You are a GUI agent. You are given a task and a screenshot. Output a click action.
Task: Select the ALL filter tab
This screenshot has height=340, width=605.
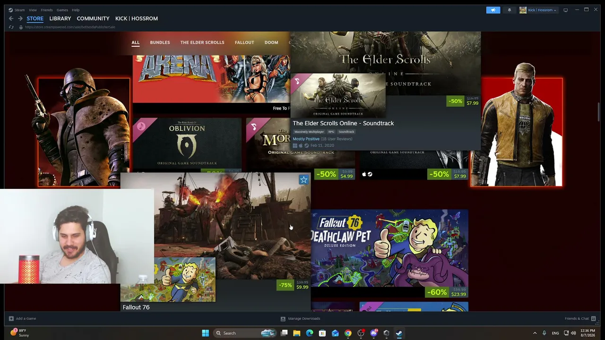point(136,42)
